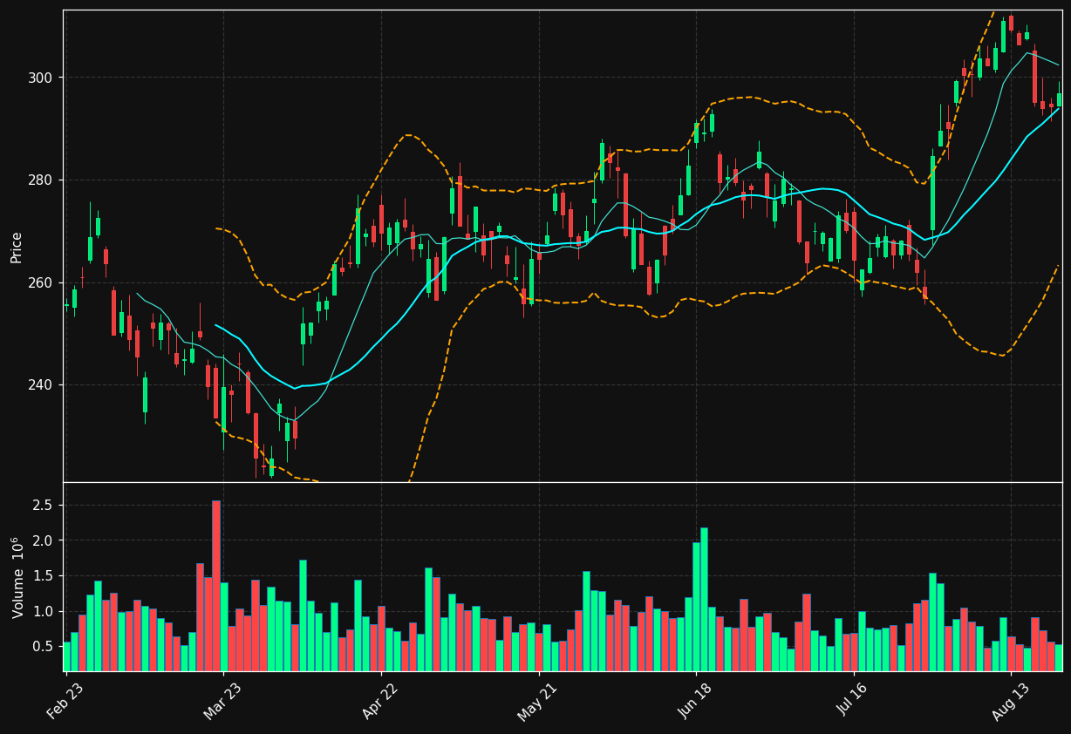Click the Apr 22 date label
Image resolution: width=1071 pixels, height=734 pixels.
click(381, 702)
